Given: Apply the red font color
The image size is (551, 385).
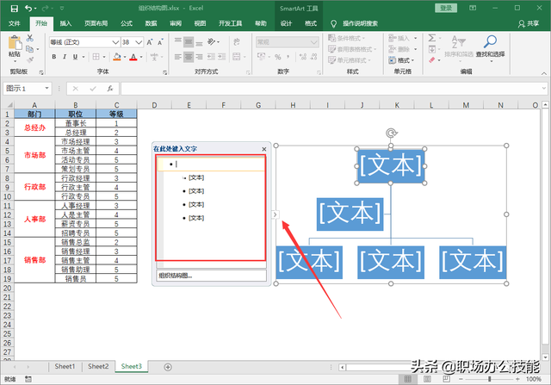Looking at the screenshot, I should 133,57.
